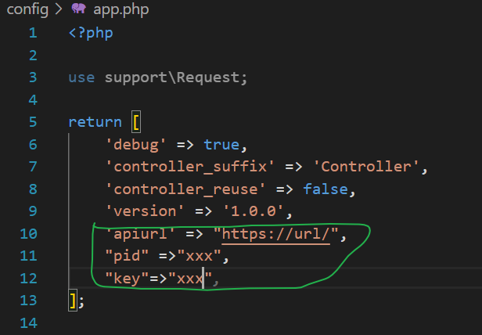This screenshot has height=335, width=482.
Task: Select the config breadcrumb segment
Action: (27, 9)
